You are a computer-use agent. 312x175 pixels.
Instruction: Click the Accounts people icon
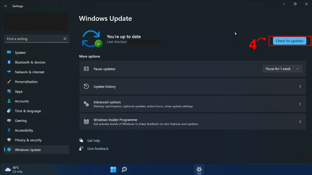point(9,101)
